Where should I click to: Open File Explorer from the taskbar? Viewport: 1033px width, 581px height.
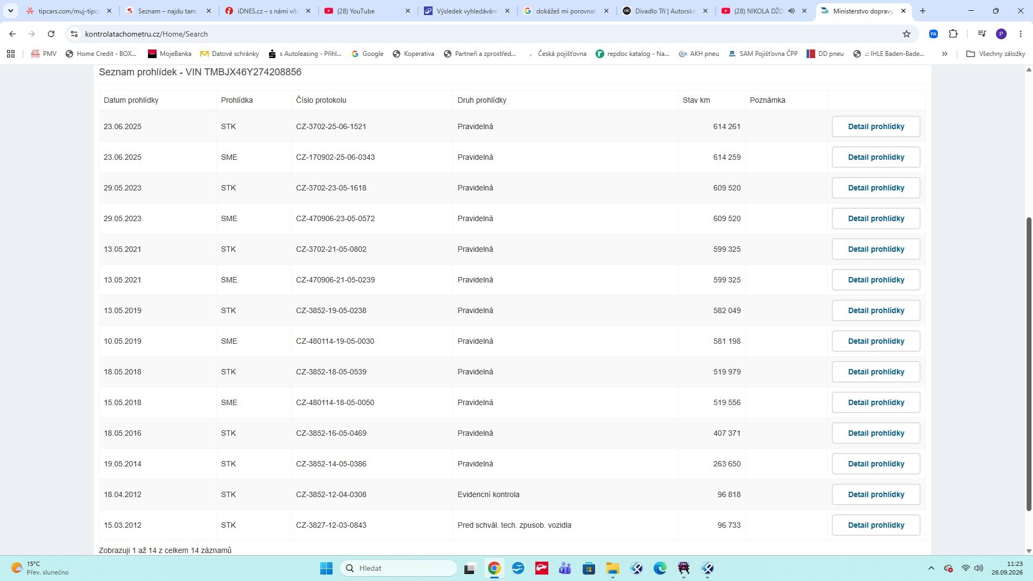tap(613, 568)
